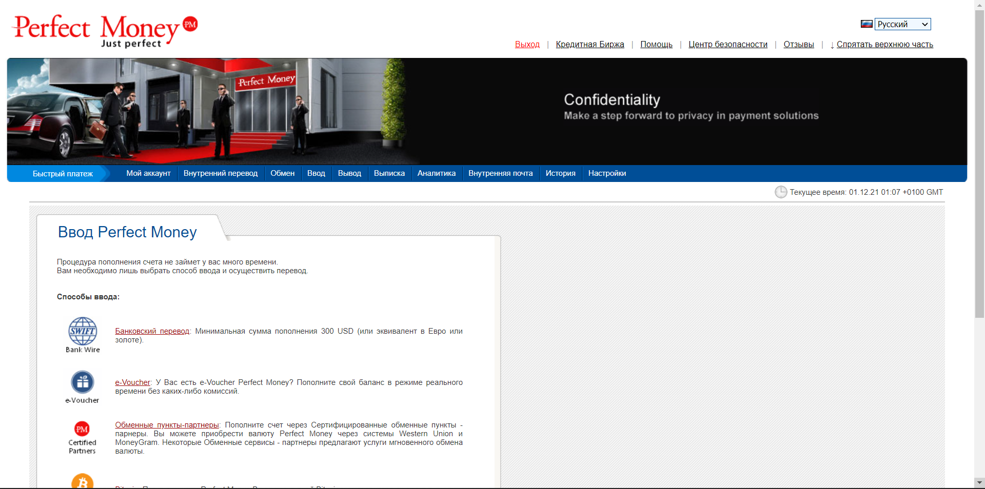The height and width of the screenshot is (489, 985).
Task: Click the Ввод Perfect Money heading
Action: point(127,232)
